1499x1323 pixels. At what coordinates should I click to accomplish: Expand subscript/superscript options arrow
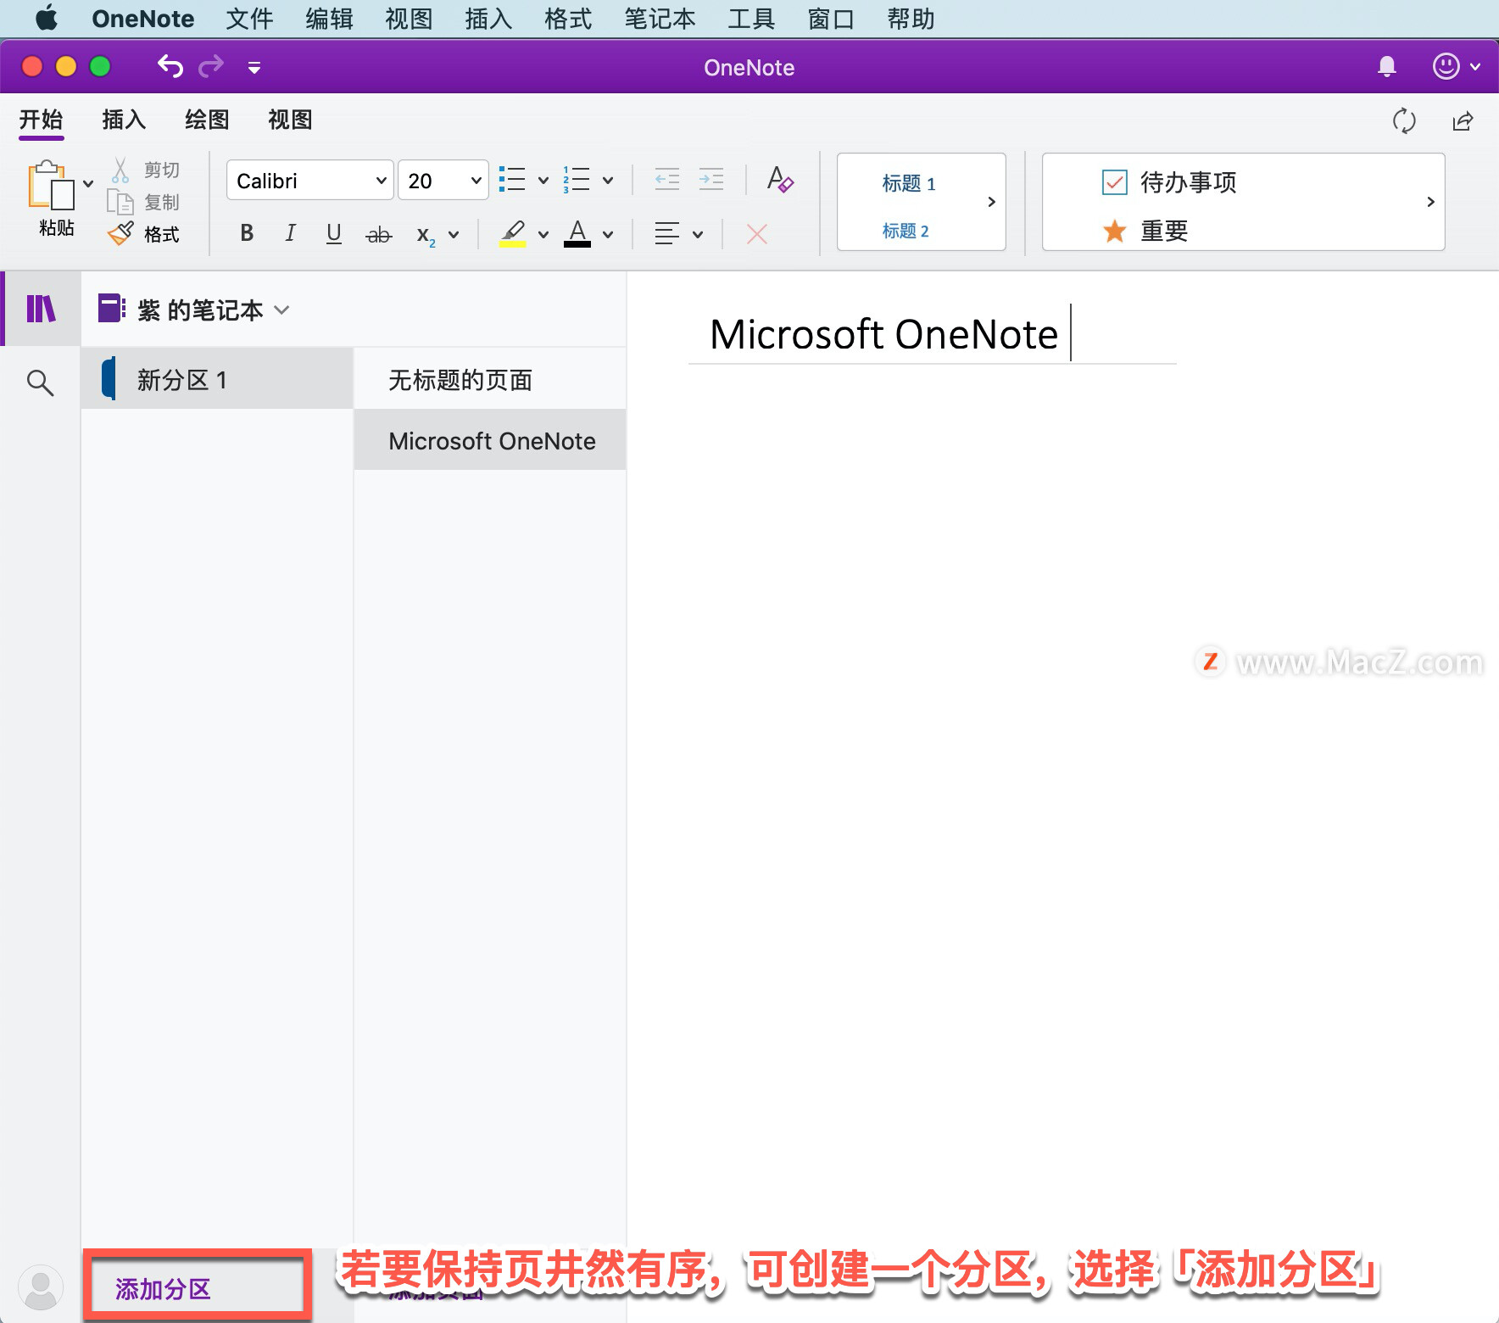454,235
